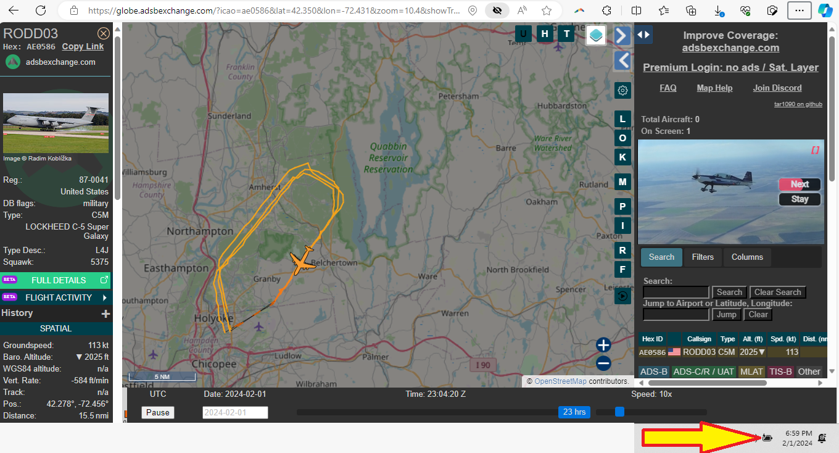Open the Map Help link
839x453 pixels.
pyautogui.click(x=714, y=88)
